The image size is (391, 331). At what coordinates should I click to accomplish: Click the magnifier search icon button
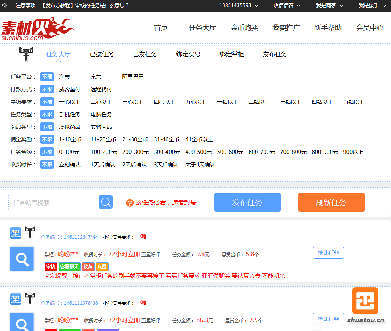coord(105,202)
